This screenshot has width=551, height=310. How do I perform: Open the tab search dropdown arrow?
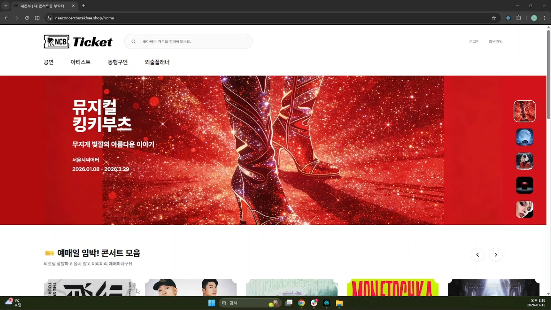[5, 6]
